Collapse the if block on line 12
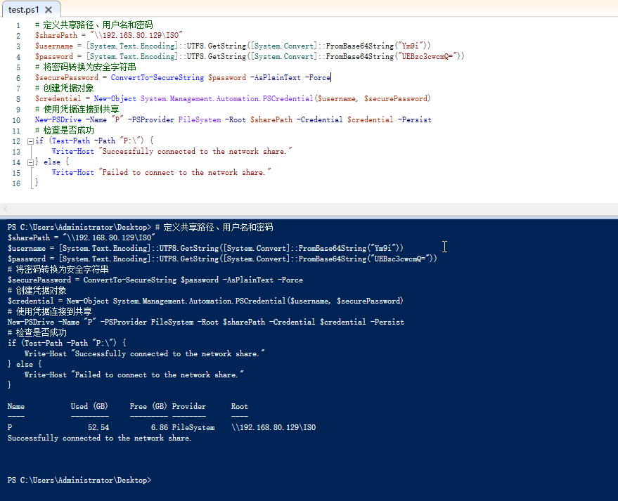 pyautogui.click(x=30, y=141)
